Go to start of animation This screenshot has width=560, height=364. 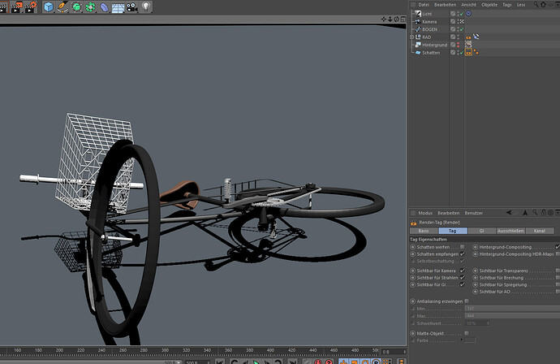coord(220,362)
